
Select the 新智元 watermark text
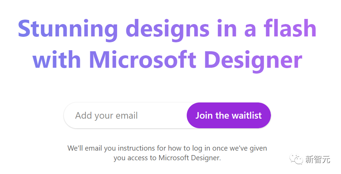point(318,160)
